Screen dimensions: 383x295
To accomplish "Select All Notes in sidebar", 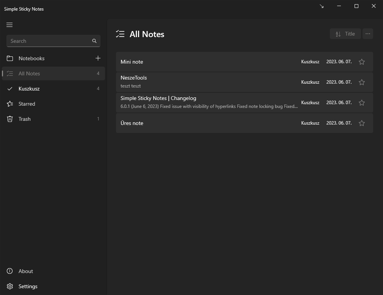I will tap(53, 73).
